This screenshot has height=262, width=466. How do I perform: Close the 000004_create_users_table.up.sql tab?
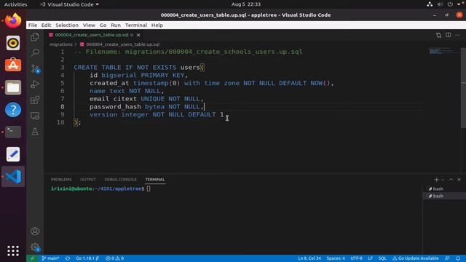coord(138,35)
